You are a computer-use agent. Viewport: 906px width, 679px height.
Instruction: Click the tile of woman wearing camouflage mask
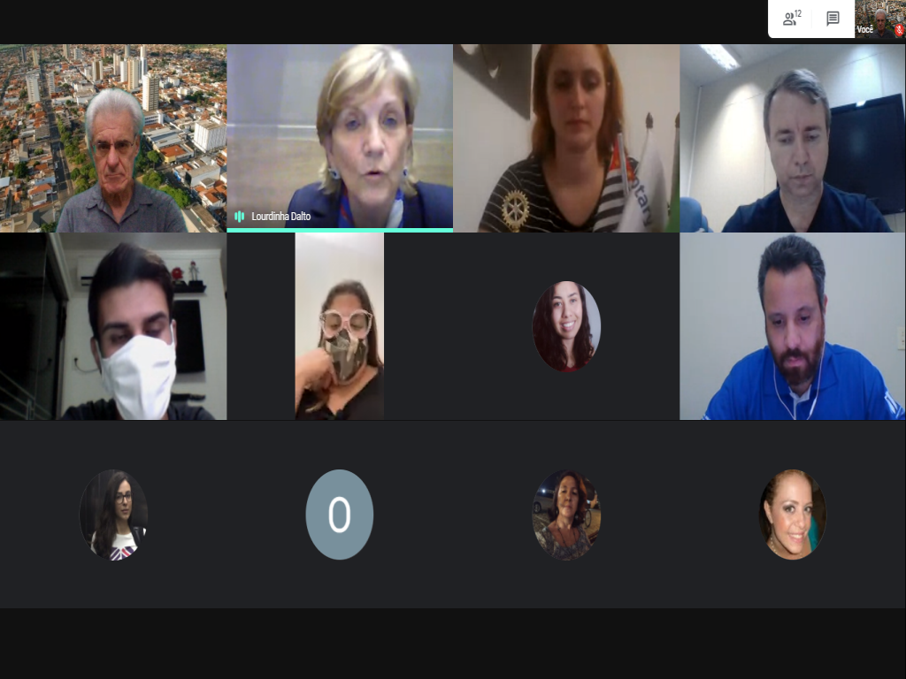[340, 326]
